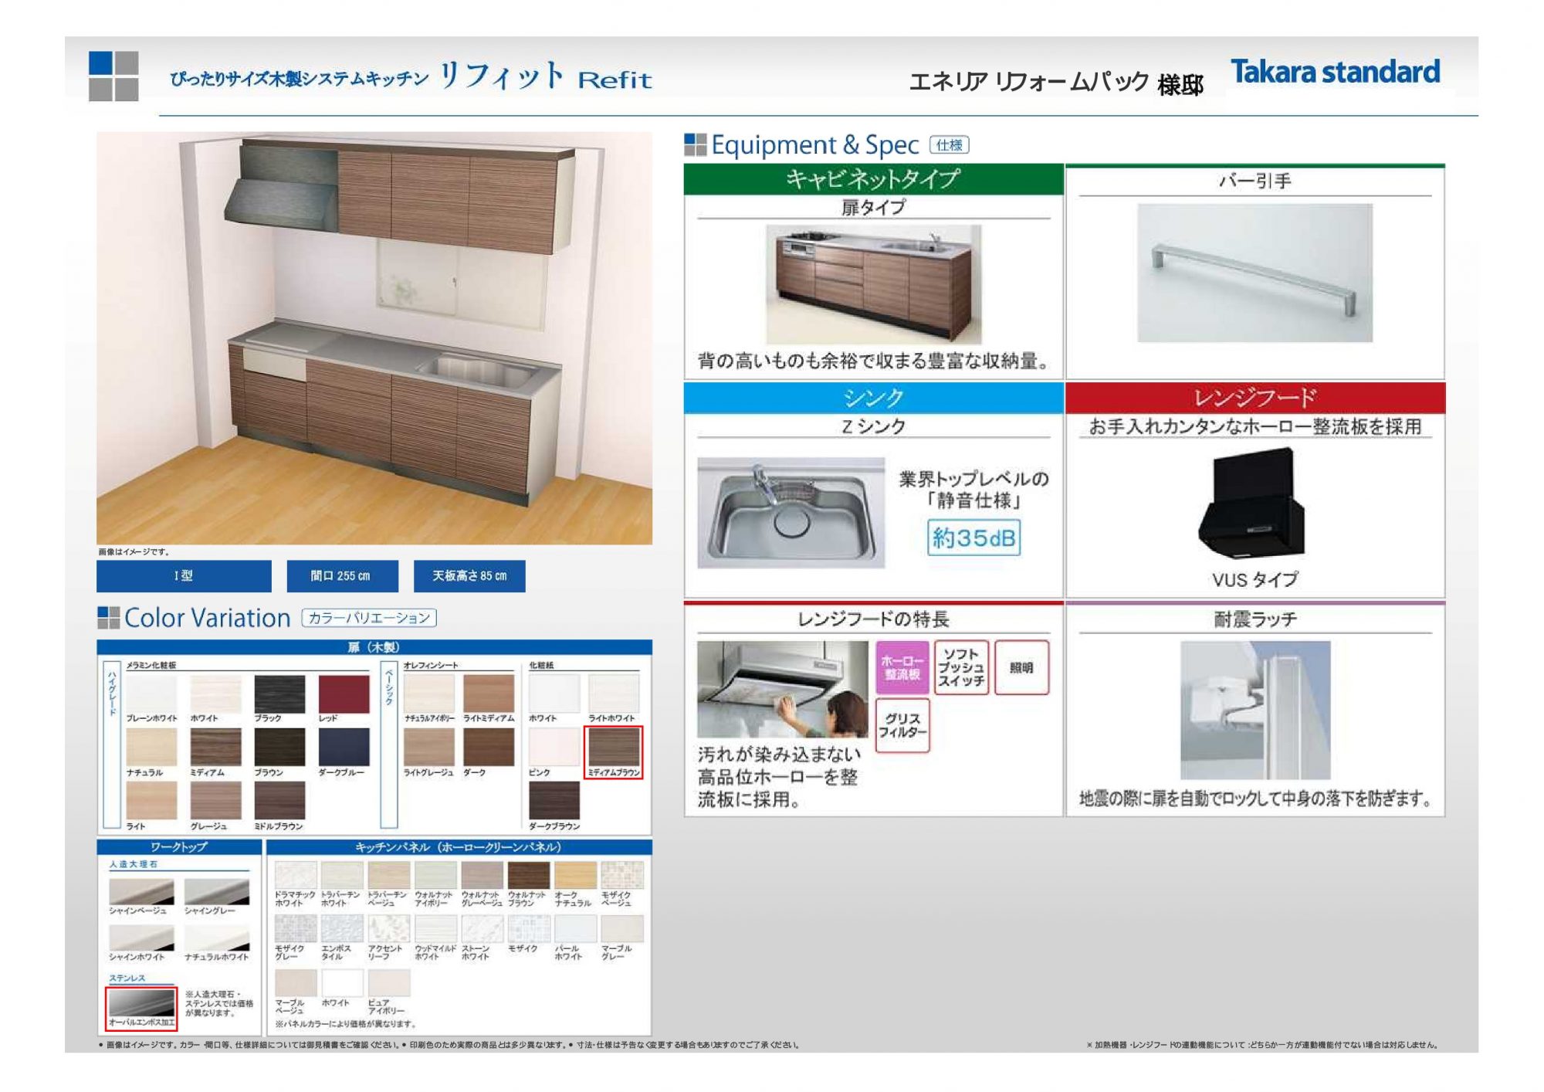
Task: Click the range hood cleaning photo
Action: [x=782, y=689]
